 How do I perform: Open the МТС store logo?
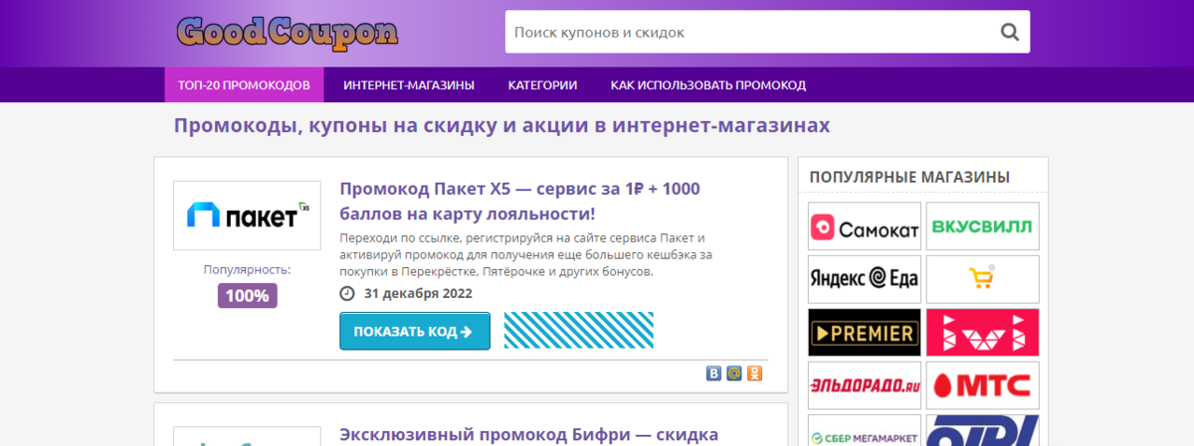982,385
